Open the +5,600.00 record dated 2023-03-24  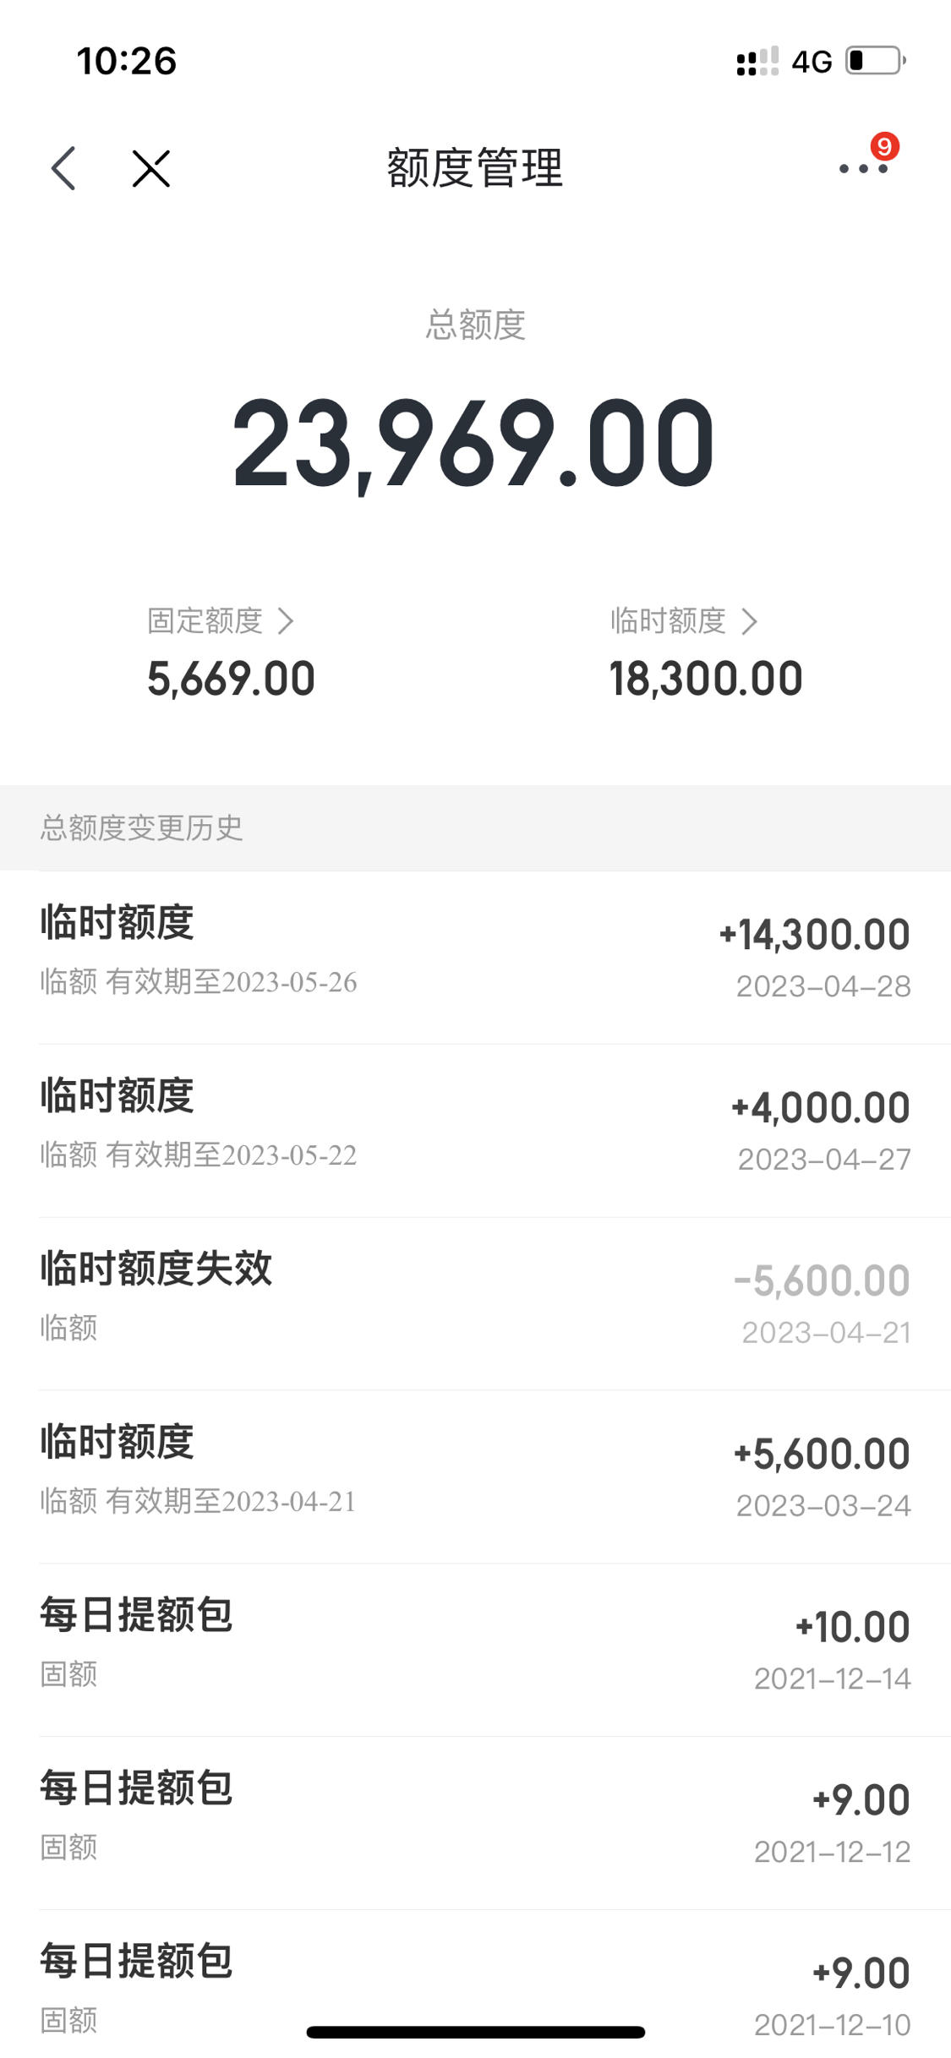click(x=475, y=1477)
